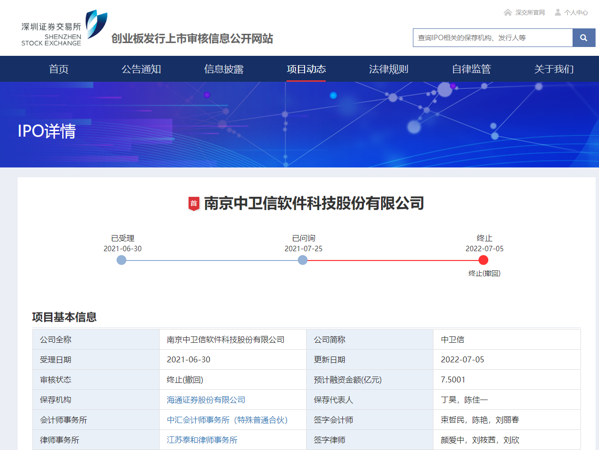
Task: Click the IPO详情 banner heading
Action: point(47,131)
